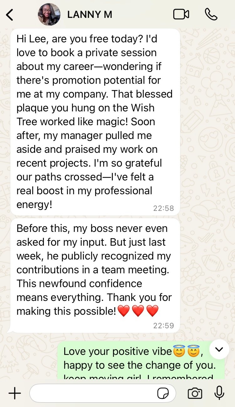Tap the message starting "Hi Lee"

coord(94,122)
